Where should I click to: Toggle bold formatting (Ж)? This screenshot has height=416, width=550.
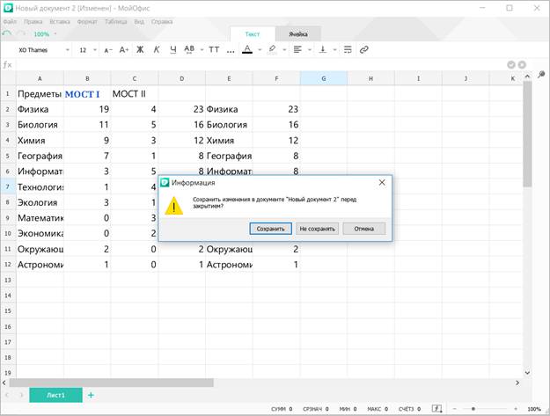(139, 49)
